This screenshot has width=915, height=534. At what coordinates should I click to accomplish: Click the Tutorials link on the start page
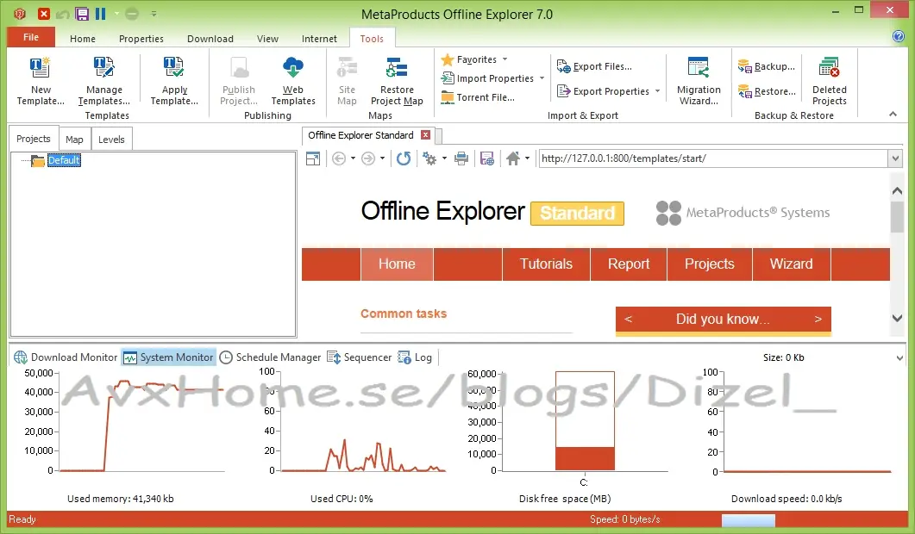point(546,264)
